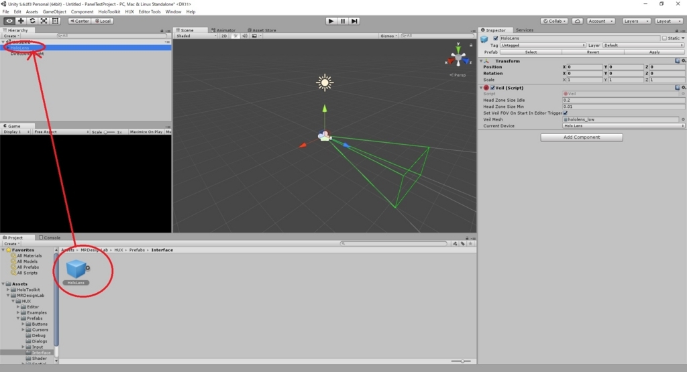Open the HoloToolkit menu
This screenshot has height=372, width=687.
click(x=109, y=12)
